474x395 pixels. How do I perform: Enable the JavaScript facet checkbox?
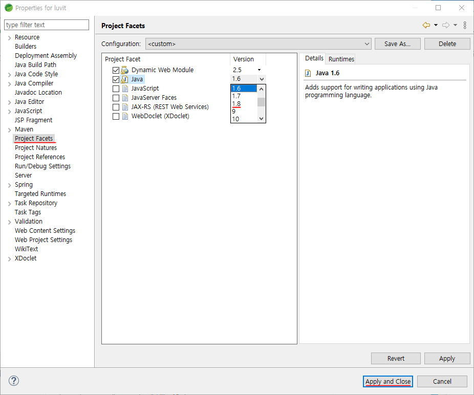coord(116,89)
